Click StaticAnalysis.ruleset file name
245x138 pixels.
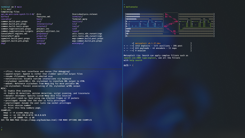(85, 14)
